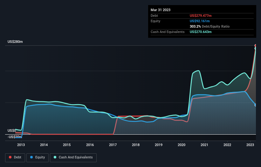Click the US$270.643m cash value
This screenshot has width=261, height=167.
tap(201, 32)
